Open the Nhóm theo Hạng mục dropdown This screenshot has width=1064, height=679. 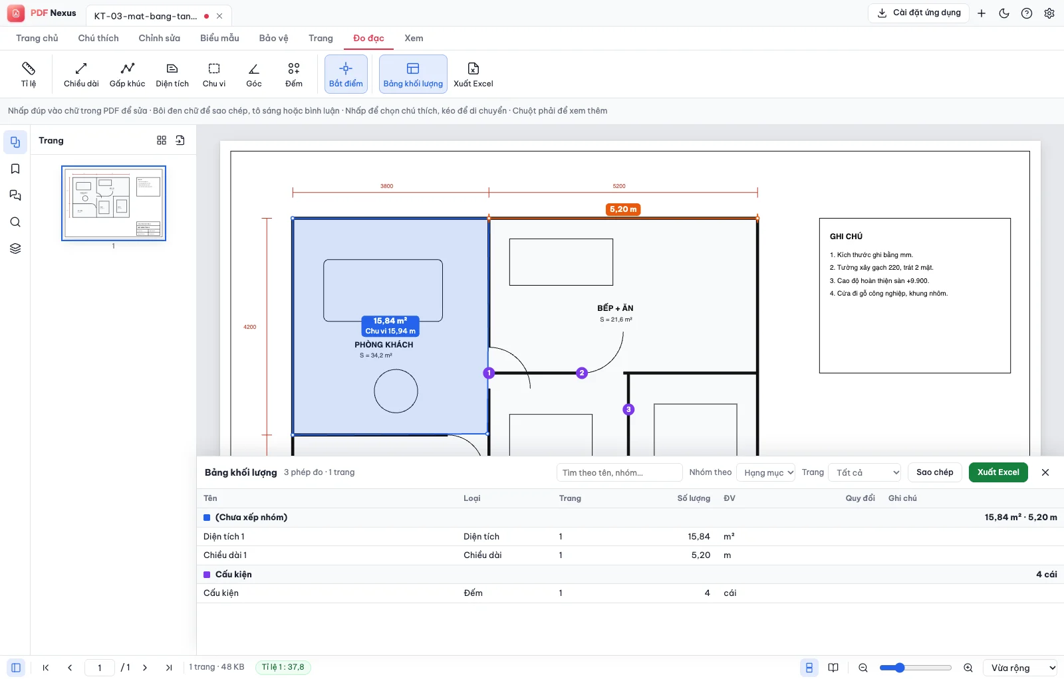[x=765, y=472]
